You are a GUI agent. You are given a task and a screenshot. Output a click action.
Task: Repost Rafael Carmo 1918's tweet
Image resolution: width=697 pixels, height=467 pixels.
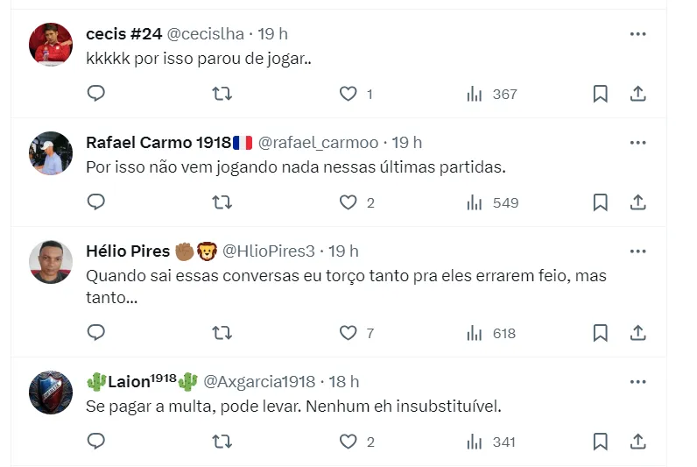pos(222,202)
